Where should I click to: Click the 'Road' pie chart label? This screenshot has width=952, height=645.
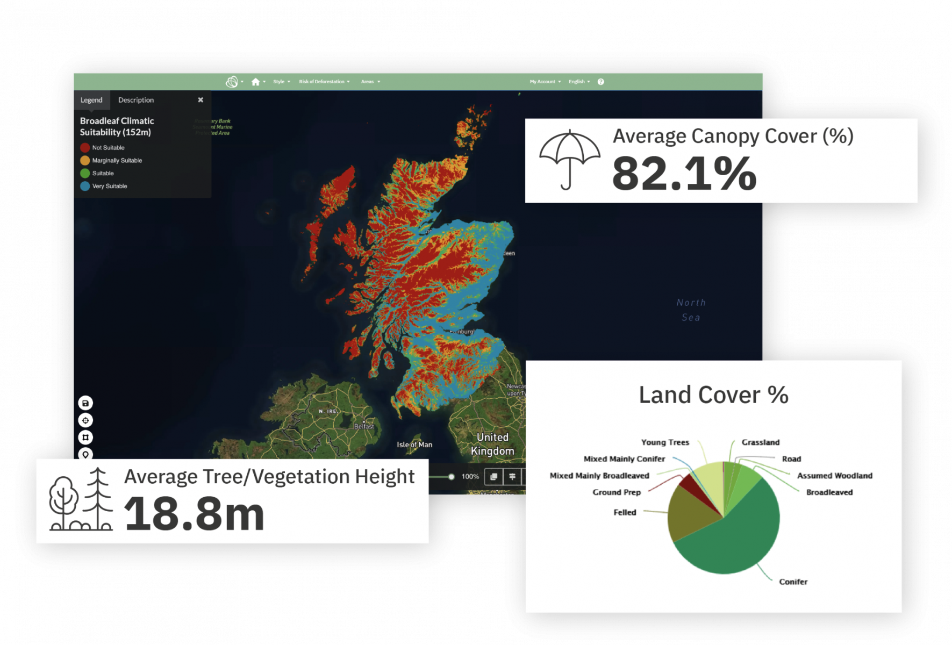[x=791, y=459]
